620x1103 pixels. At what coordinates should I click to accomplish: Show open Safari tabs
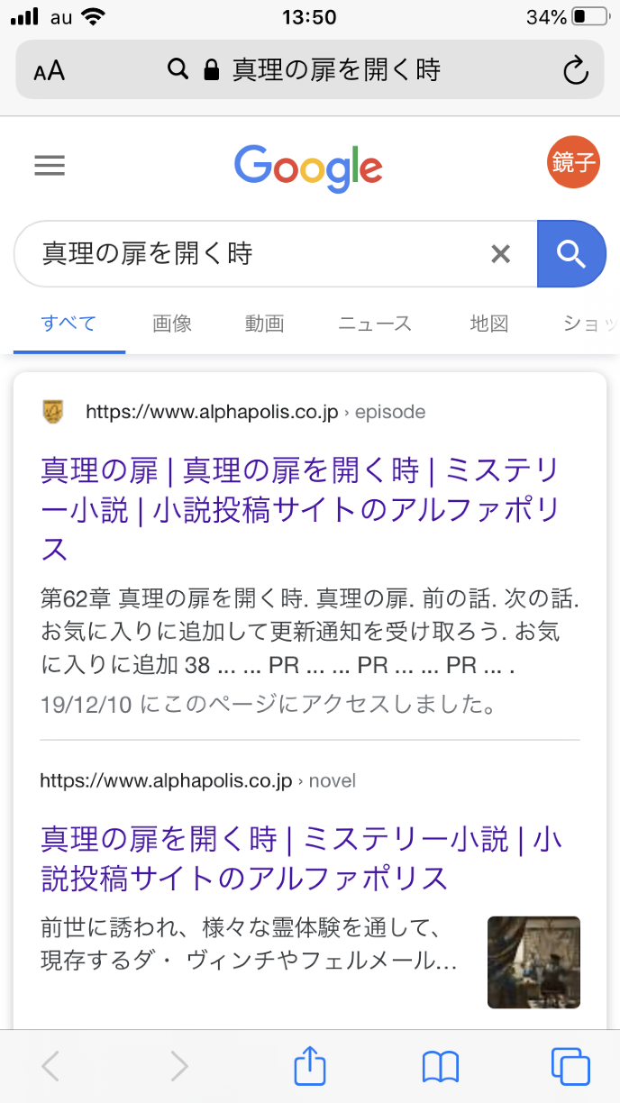570,1066
